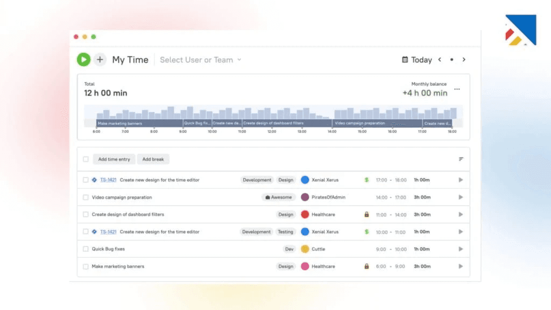
Task: Expand the Make marketing banners row
Action: 460,266
